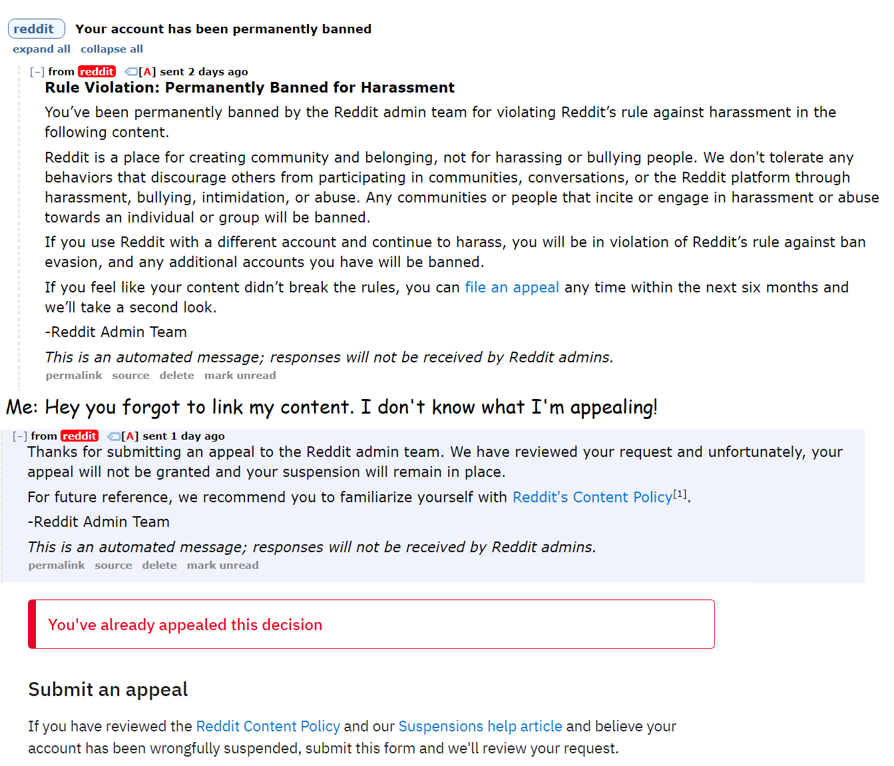
Task: Delete the appeal denial message
Action: tap(159, 566)
